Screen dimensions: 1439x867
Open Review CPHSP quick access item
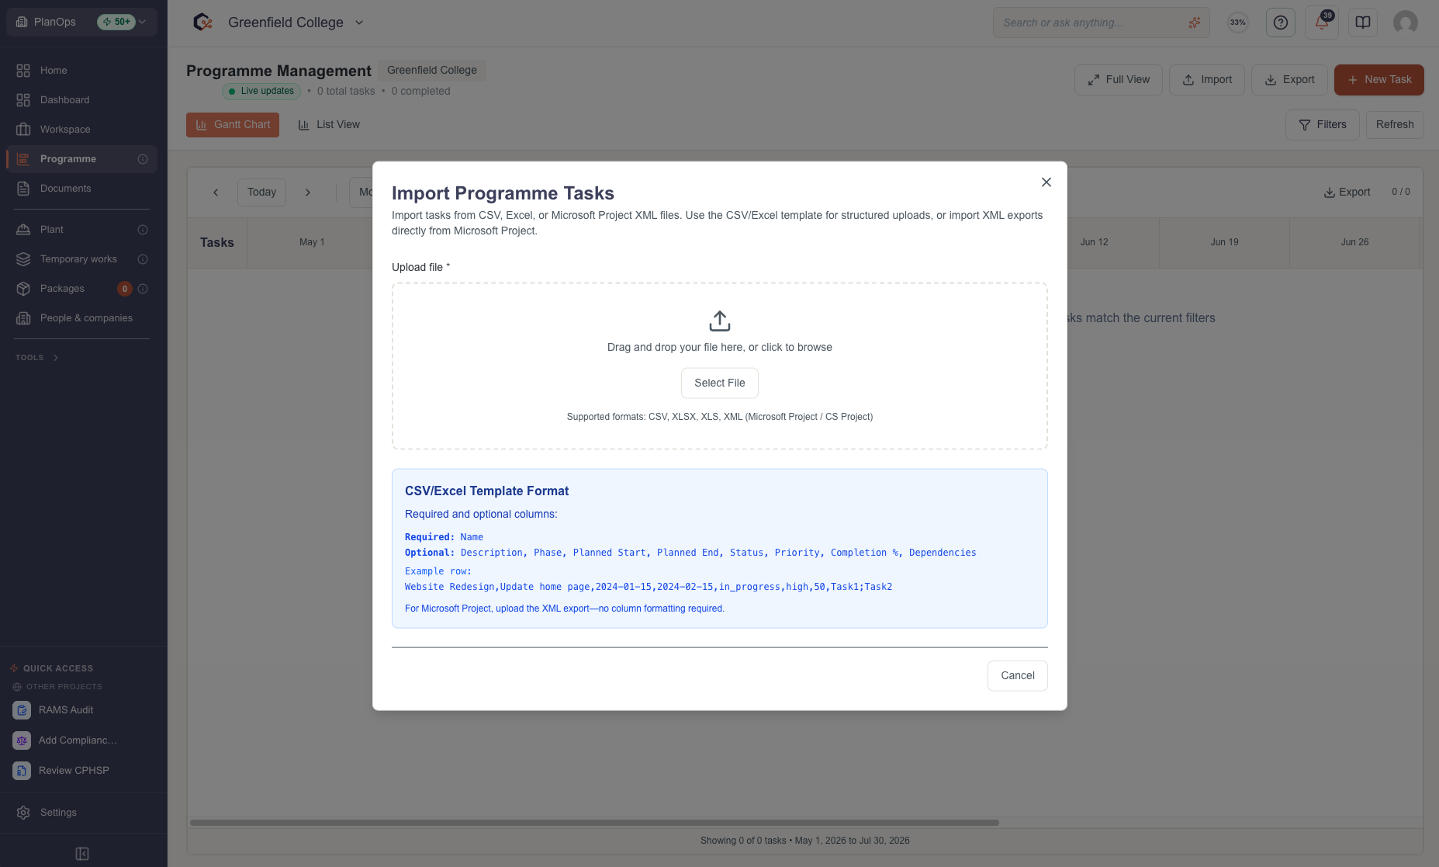[82, 771]
